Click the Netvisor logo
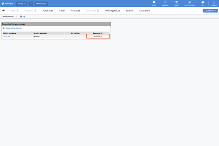This screenshot has width=219, height=146. point(8,3)
